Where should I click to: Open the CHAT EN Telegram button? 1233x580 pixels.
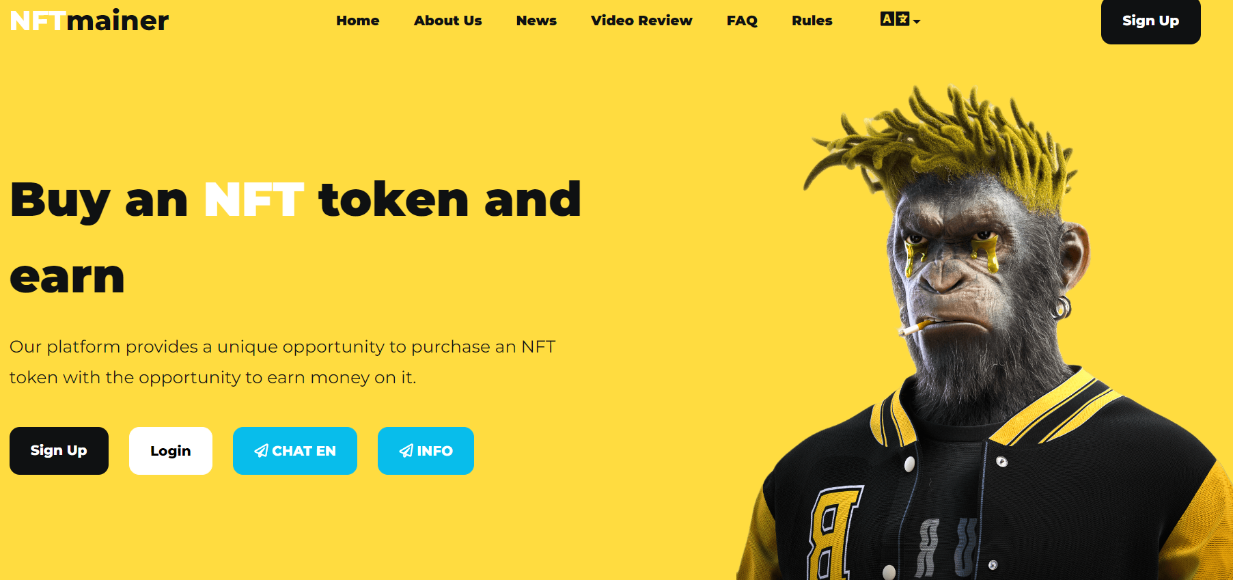tap(295, 451)
